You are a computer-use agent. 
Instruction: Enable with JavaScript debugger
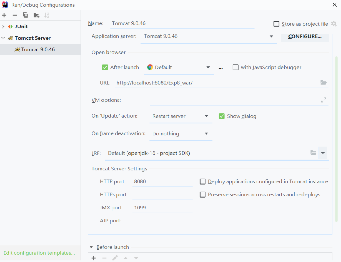(236, 67)
